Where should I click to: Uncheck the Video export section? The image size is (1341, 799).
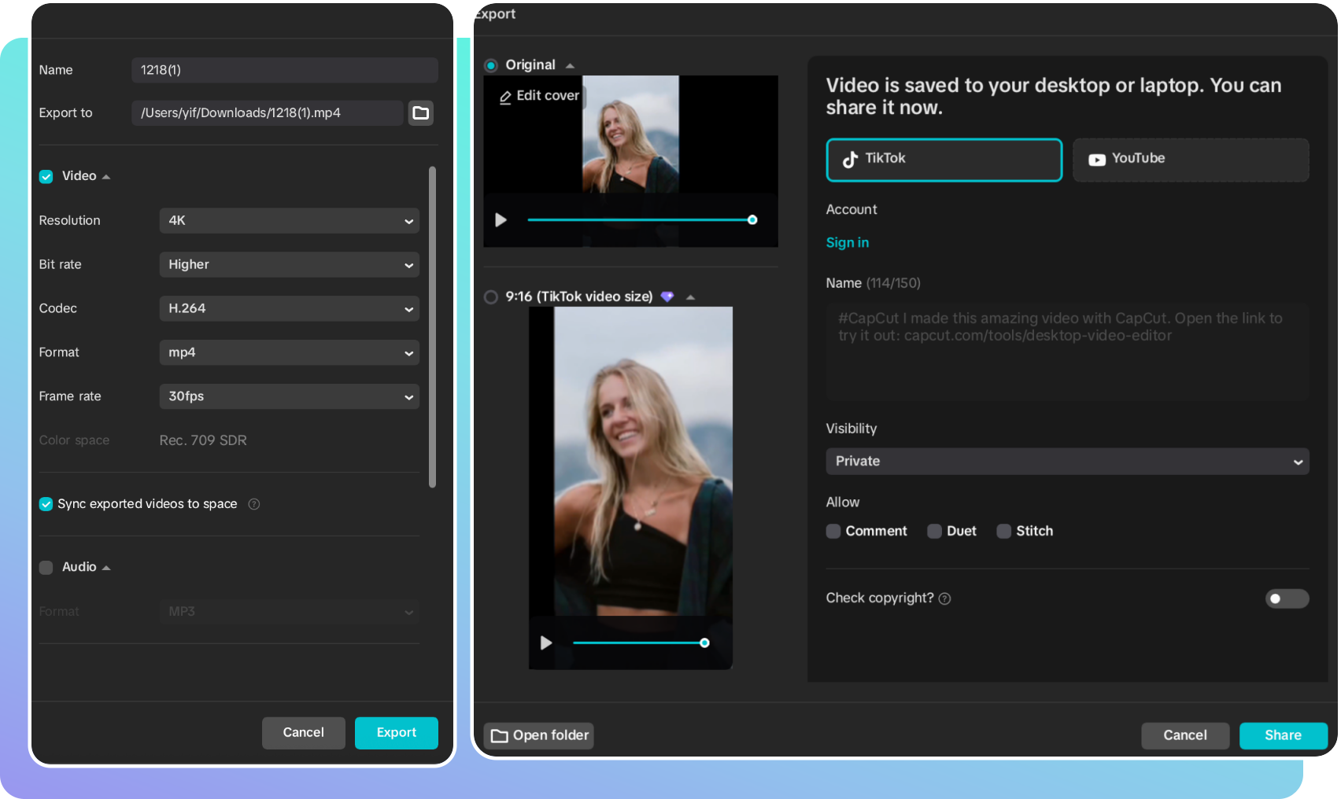(46, 176)
